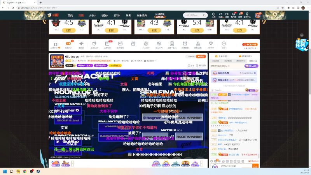
Task: Open the streamer wallet icon in toolbar
Action: (94, 44)
